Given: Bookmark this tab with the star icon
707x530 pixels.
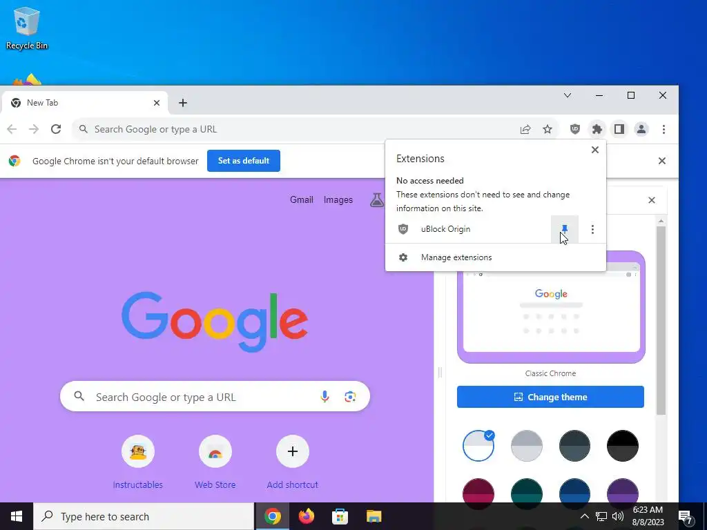Looking at the screenshot, I should 548,129.
